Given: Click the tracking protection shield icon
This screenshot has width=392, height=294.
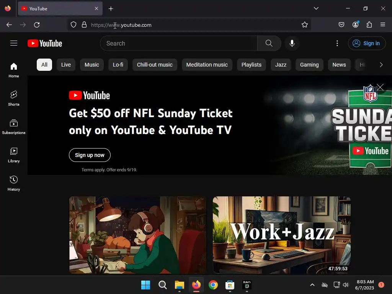Looking at the screenshot, I should point(73,25).
